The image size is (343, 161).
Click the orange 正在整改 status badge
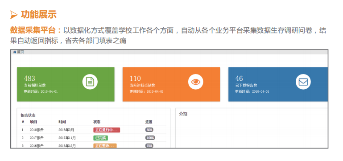105,146
